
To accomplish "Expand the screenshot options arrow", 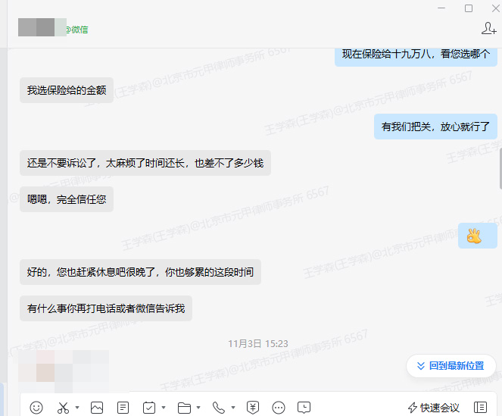I will pyautogui.click(x=78, y=408).
